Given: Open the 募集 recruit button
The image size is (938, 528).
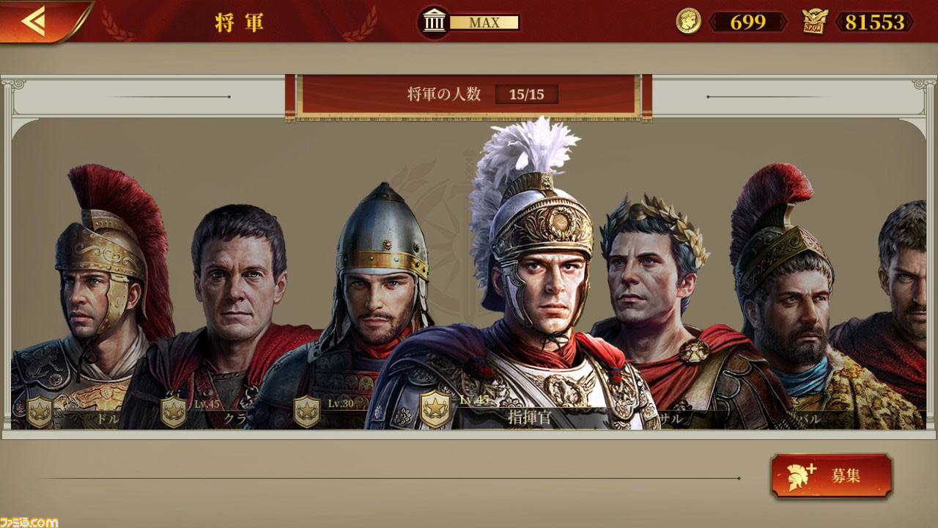Looking at the screenshot, I should (x=832, y=476).
